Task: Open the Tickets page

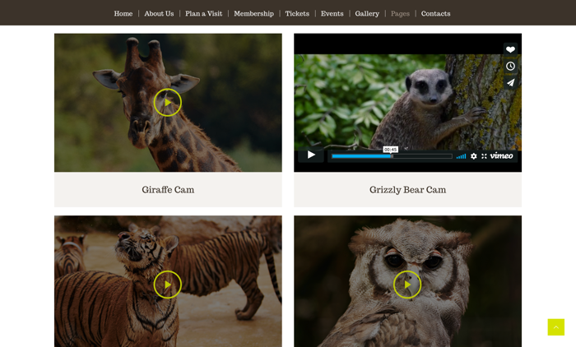Action: tap(297, 14)
